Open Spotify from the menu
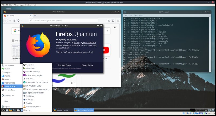Screen dimensions: 216x116 [x=37, y=103]
